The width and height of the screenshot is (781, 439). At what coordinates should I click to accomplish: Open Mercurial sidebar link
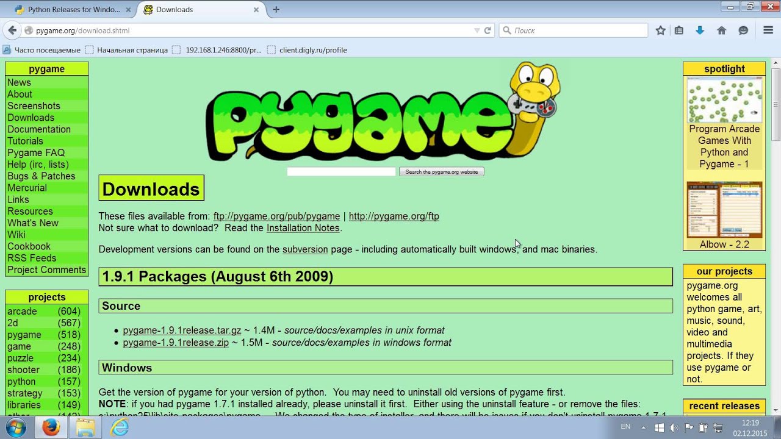click(x=27, y=188)
